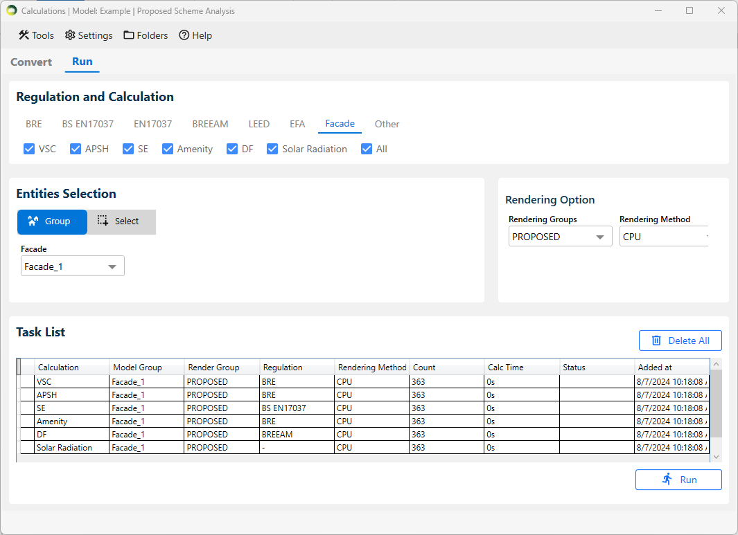Select the BREEAM regulation tab

(x=210, y=124)
